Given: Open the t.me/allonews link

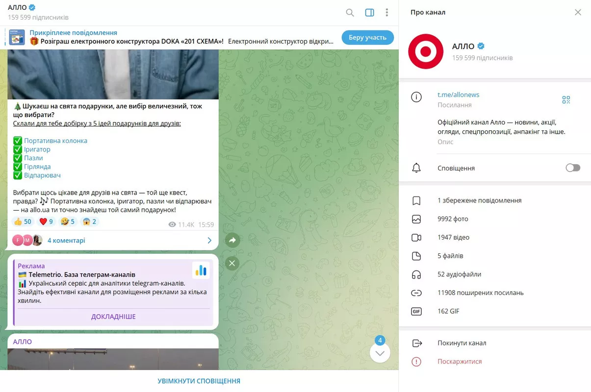Looking at the screenshot, I should (x=458, y=95).
